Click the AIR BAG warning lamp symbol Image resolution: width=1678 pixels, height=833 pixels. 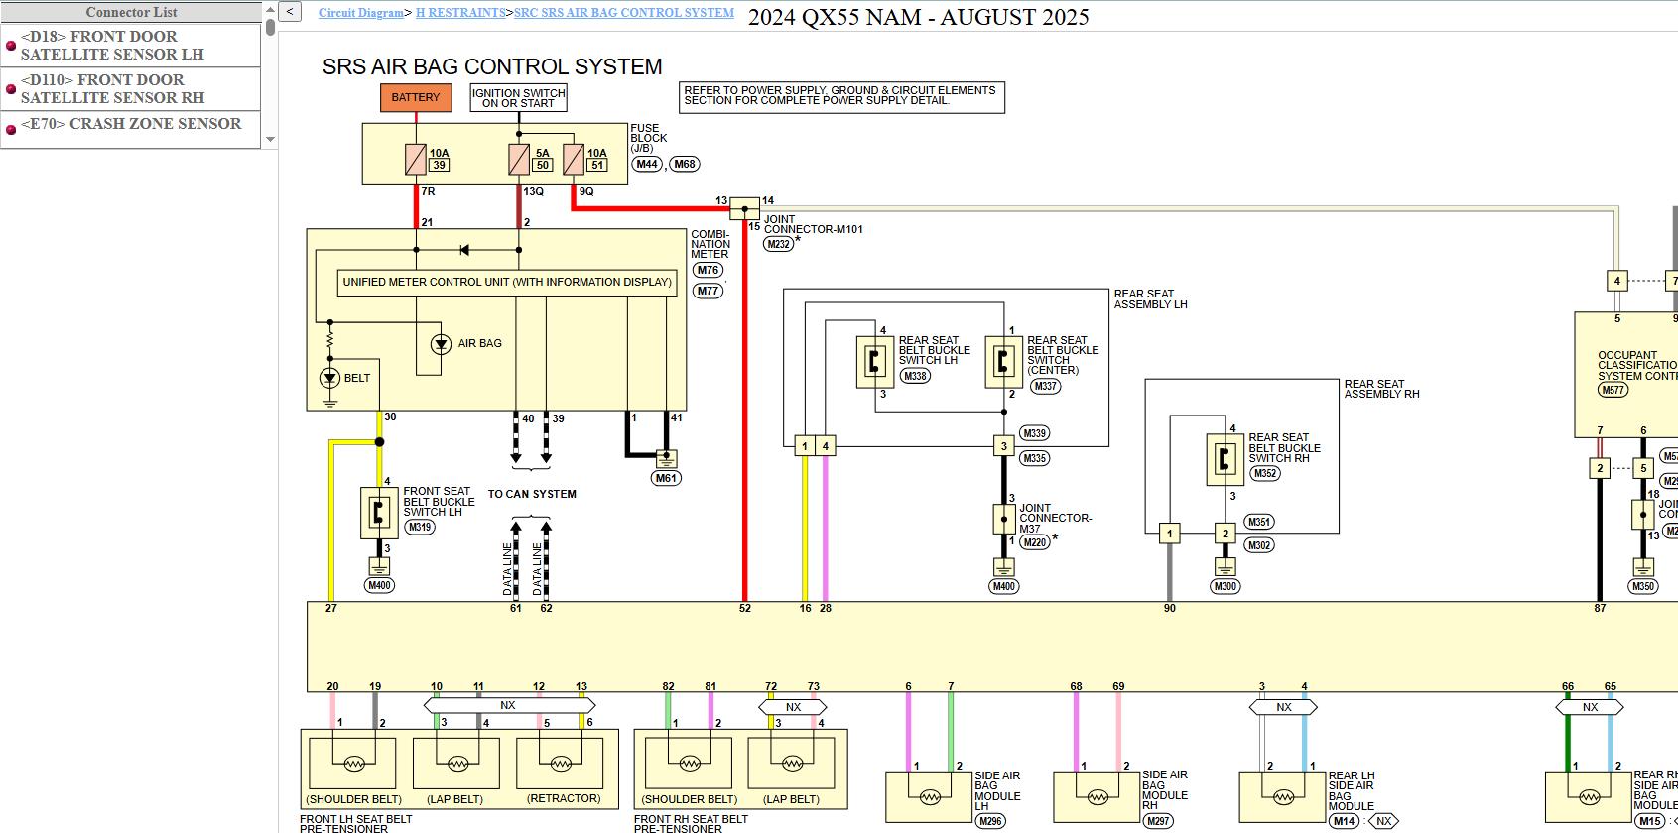coord(441,344)
